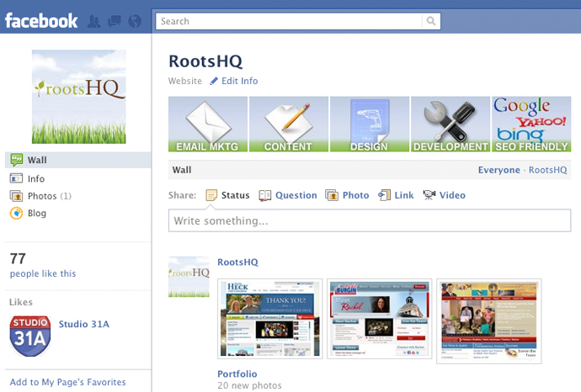The height and width of the screenshot is (392, 581).
Task: Click the Website category label
Action: (x=185, y=81)
